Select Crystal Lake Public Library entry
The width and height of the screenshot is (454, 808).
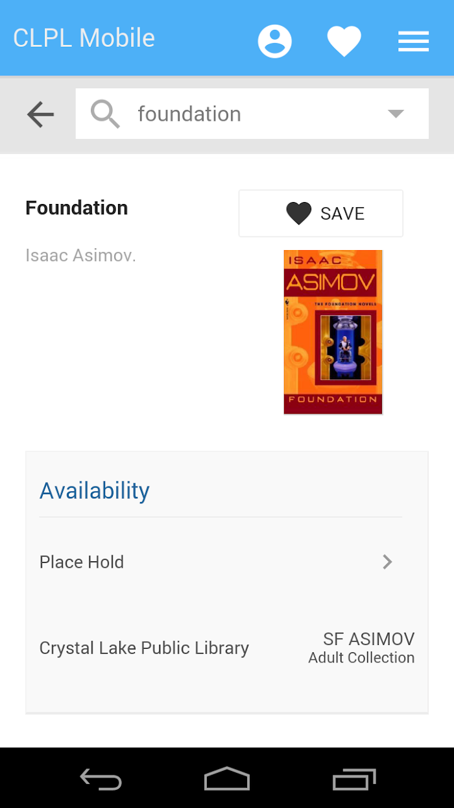coord(144,648)
